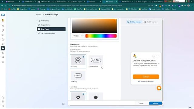Viewport: 194px width, 109px height.
Task: Open the Suggestions settings section
Action: pos(51,25)
